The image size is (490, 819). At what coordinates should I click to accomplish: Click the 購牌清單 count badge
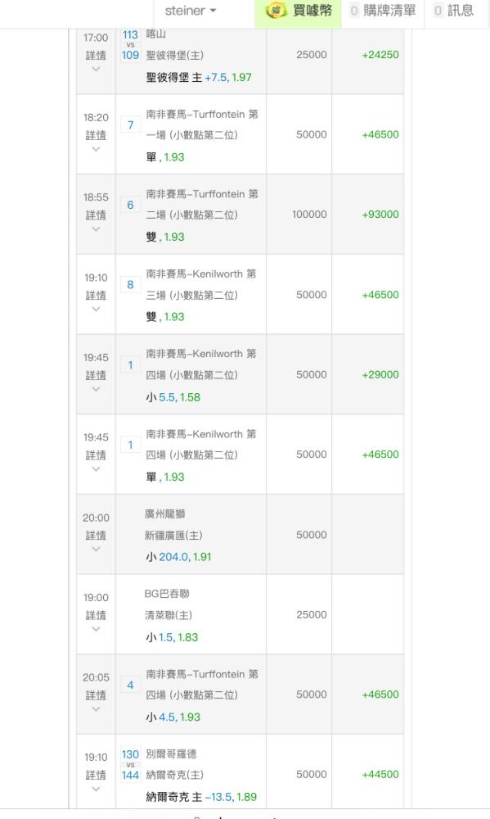[x=354, y=11]
